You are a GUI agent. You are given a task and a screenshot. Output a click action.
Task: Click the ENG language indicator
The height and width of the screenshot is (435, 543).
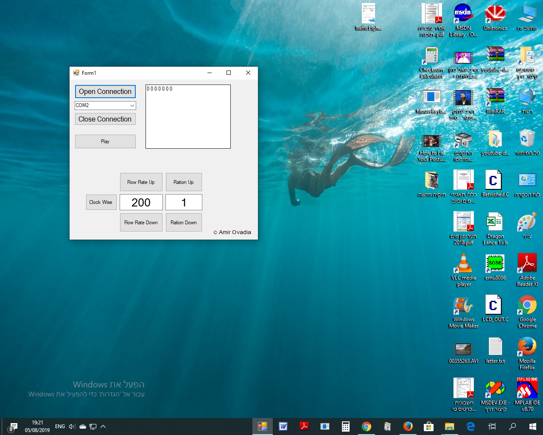coord(60,427)
